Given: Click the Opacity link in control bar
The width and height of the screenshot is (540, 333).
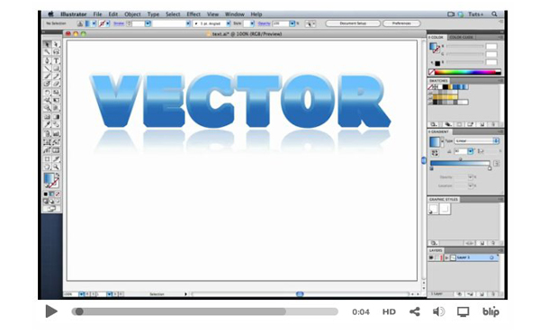Looking at the screenshot, I should (264, 23).
